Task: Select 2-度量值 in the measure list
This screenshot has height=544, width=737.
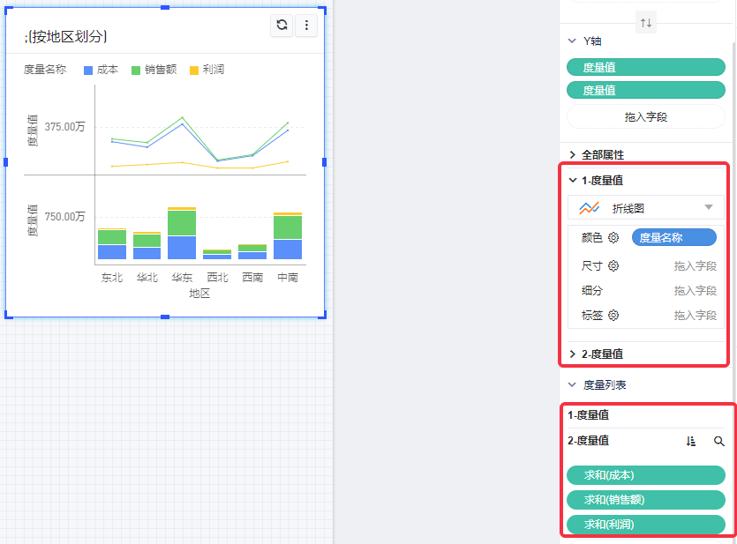Action: pyautogui.click(x=588, y=441)
